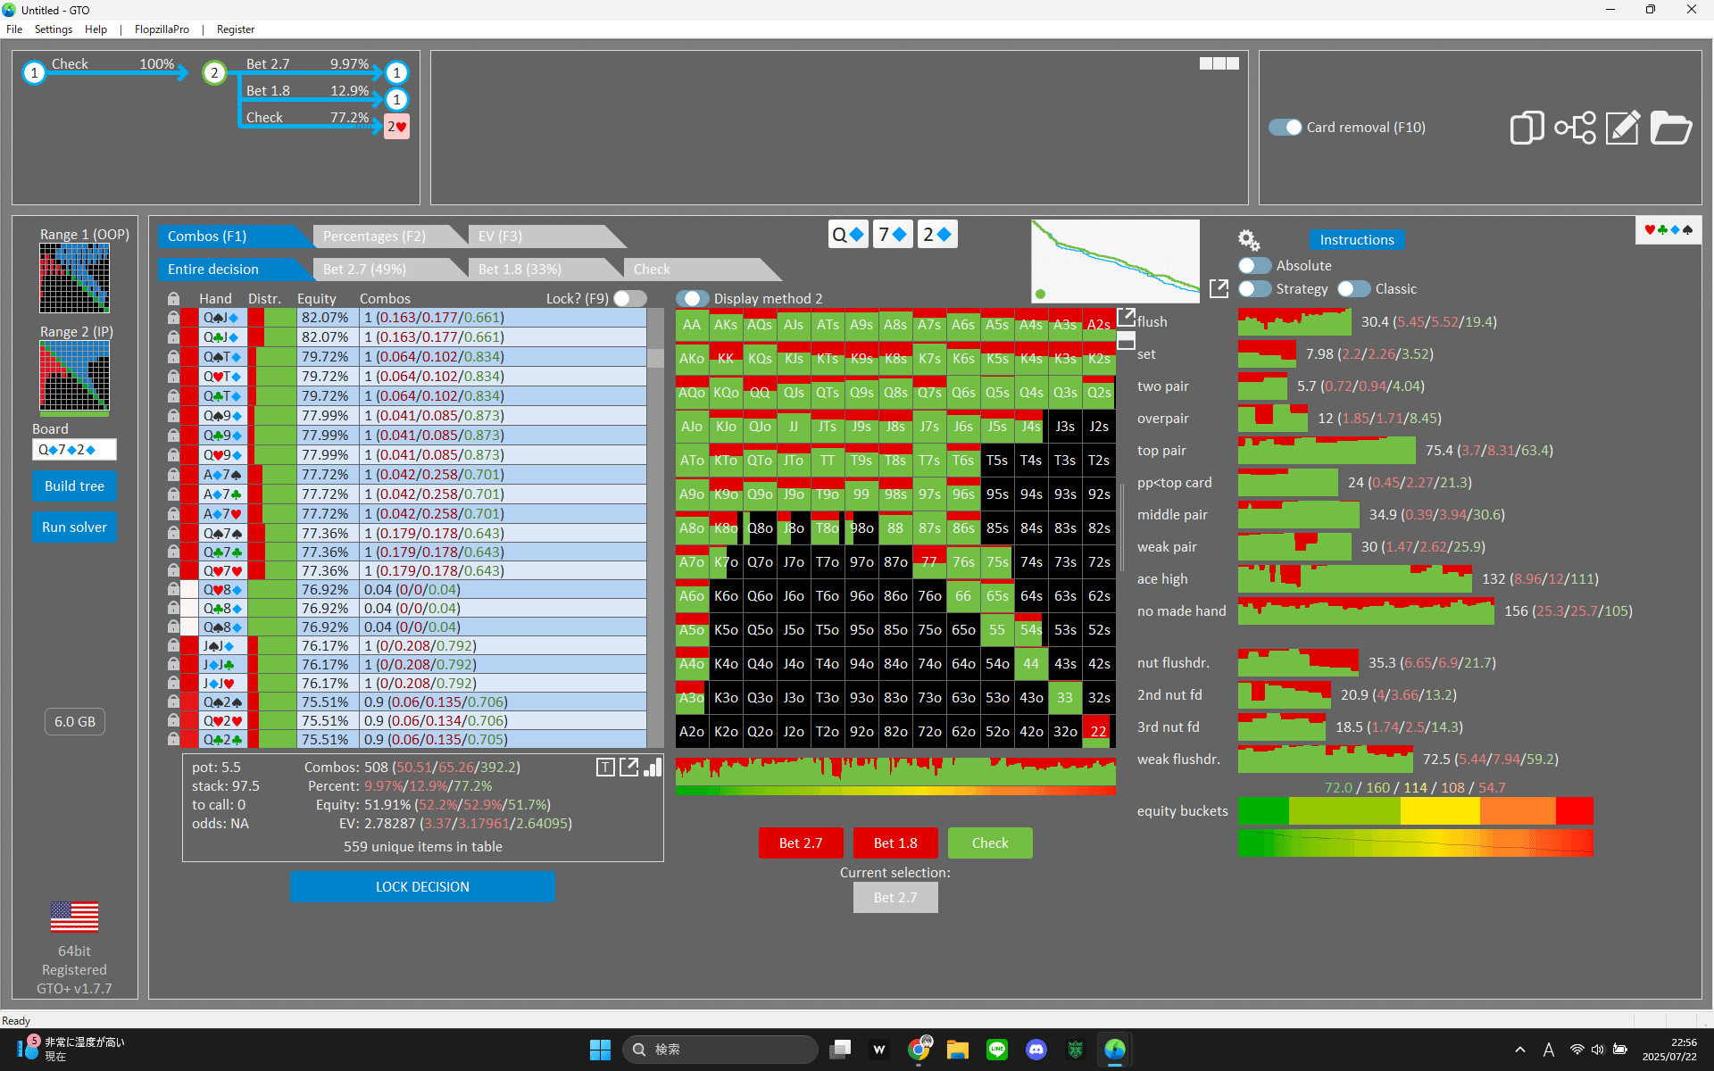Click lock icon for Q♠J♦ row

pos(173,318)
